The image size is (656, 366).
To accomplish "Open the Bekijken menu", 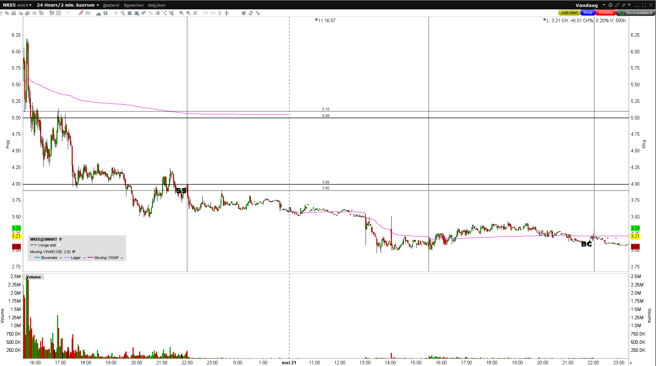I will [157, 5].
